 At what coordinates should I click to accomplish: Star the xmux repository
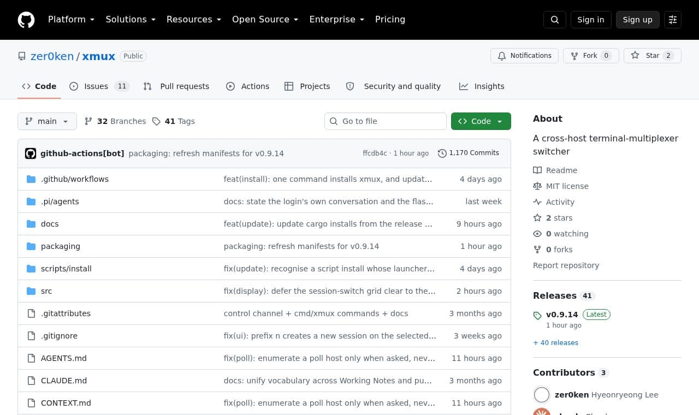tap(653, 56)
